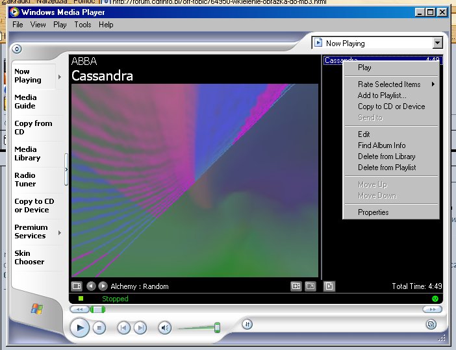Select Add to Playlist in context menu
This screenshot has height=350, width=456.
coord(392,95)
